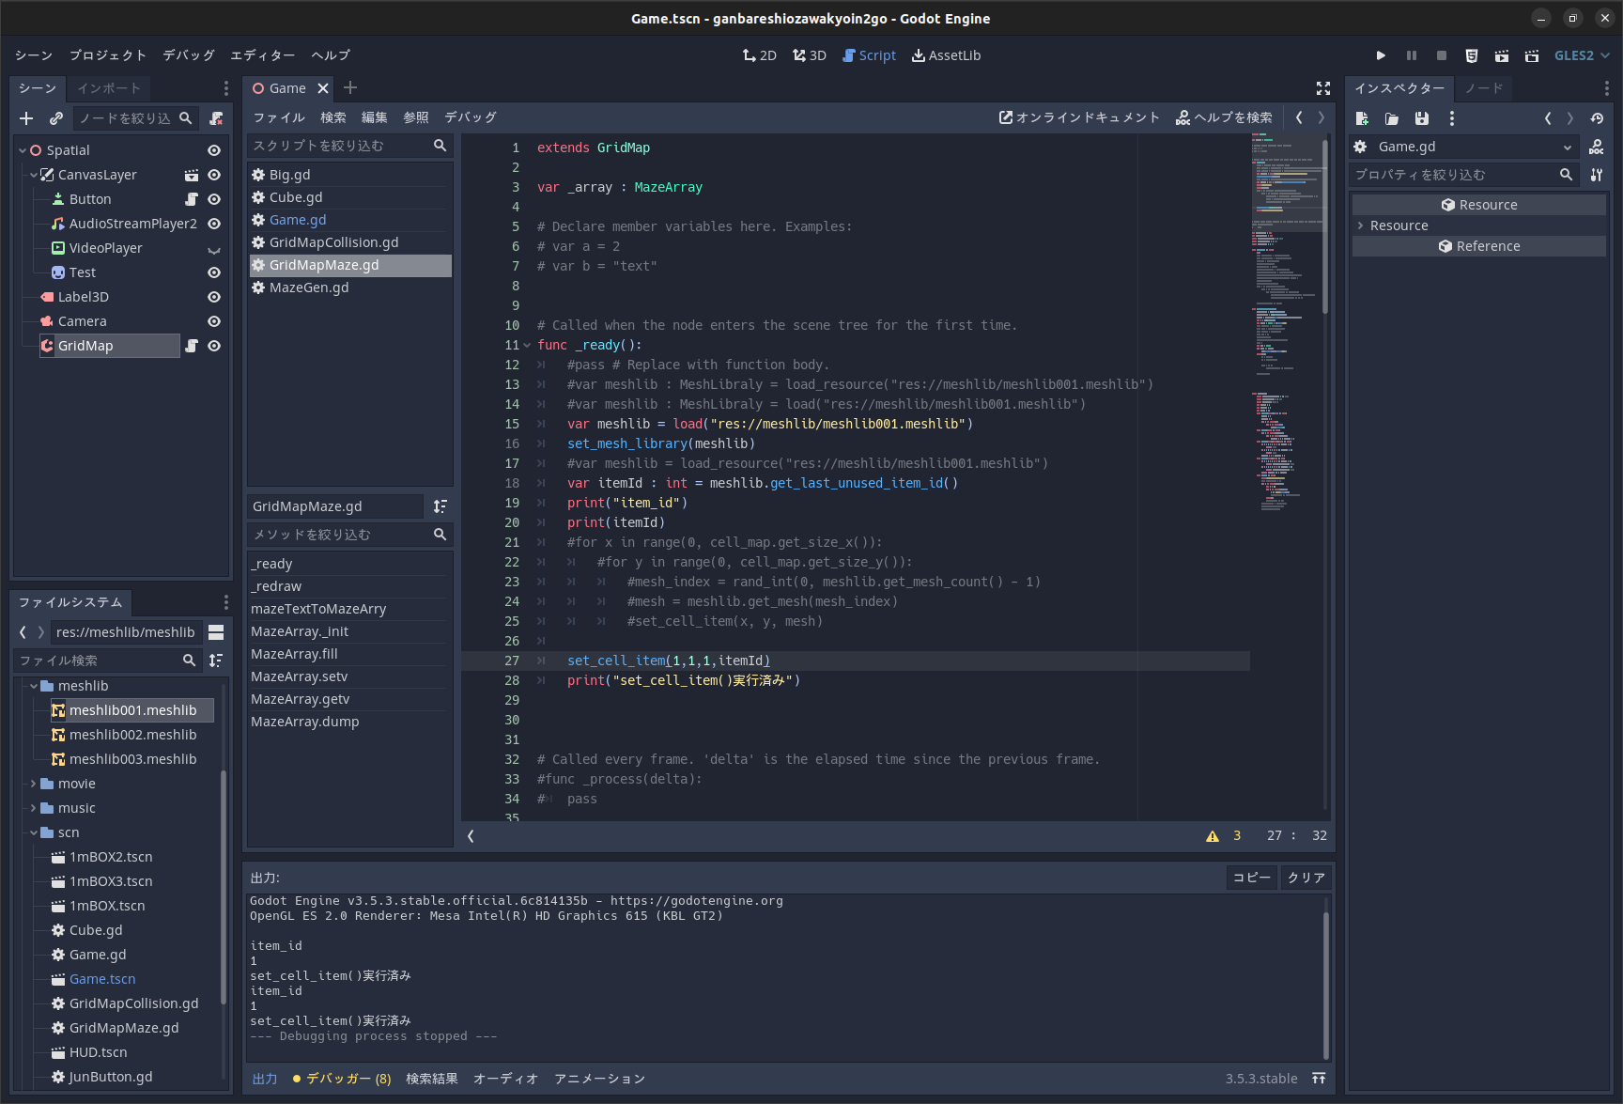
Task: Collapse the Spatial root node
Action: tap(23, 150)
